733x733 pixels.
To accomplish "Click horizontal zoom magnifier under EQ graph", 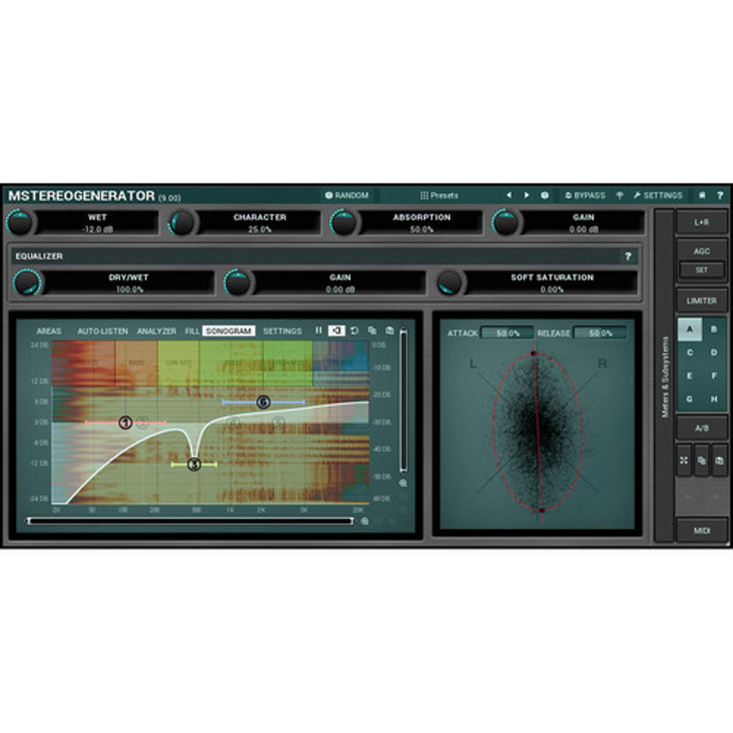I will point(365,522).
